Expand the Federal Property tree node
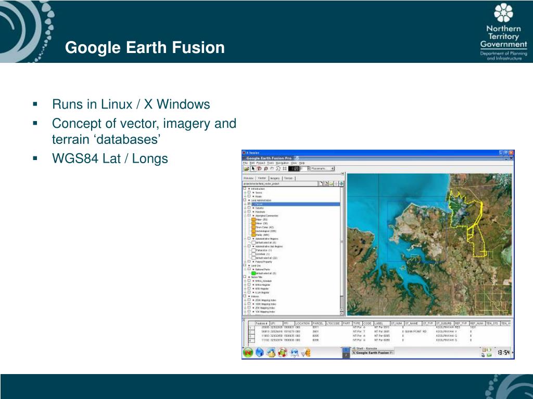533x399 pixels. [x=245, y=262]
